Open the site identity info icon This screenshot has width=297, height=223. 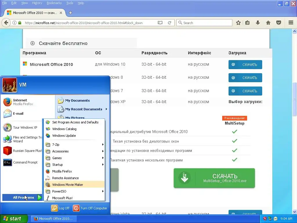pos(15,23)
